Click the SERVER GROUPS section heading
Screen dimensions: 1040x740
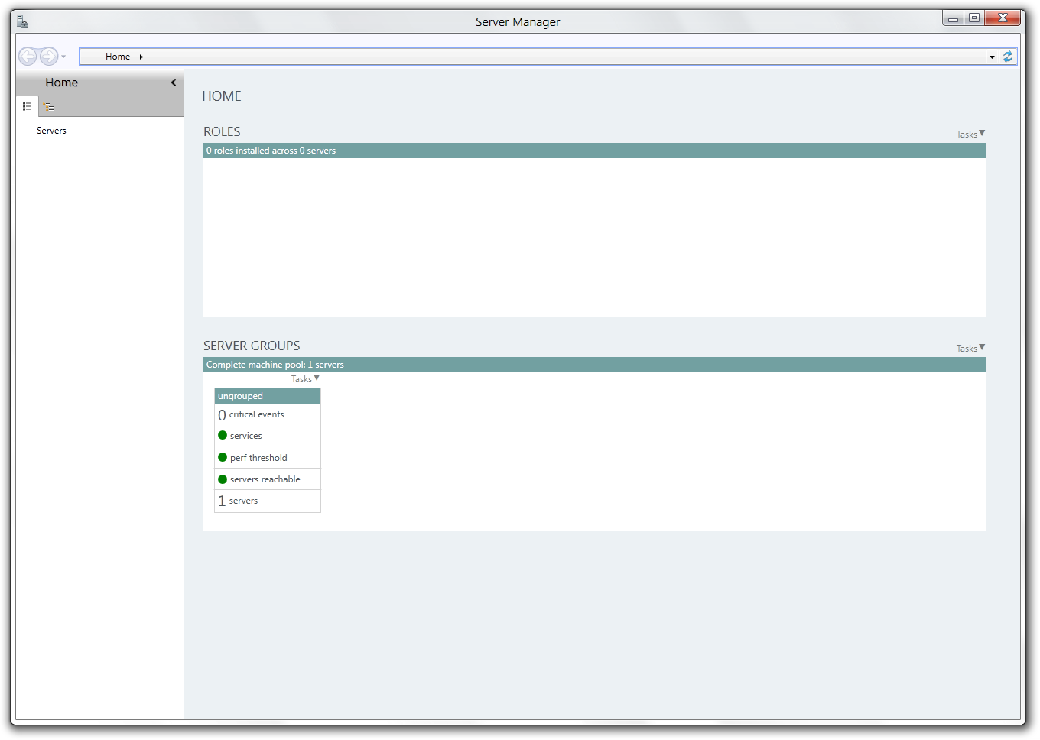(x=252, y=346)
